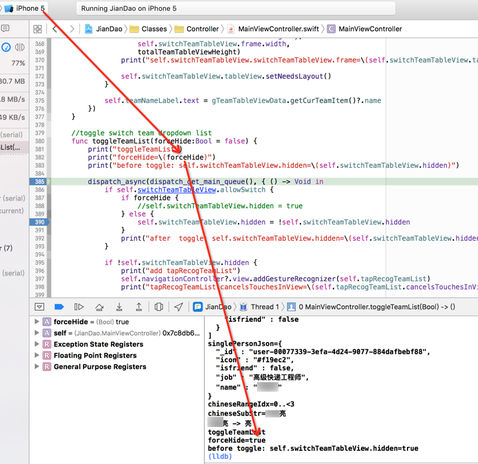This screenshot has height=464, width=478.
Task: Click chineseRangeIdx=0..<3 console line
Action: coord(251,404)
